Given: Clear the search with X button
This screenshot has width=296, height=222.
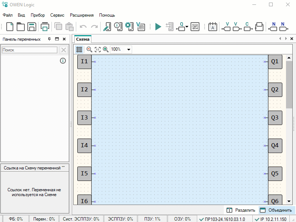Looking at the screenshot, I should pos(64,50).
